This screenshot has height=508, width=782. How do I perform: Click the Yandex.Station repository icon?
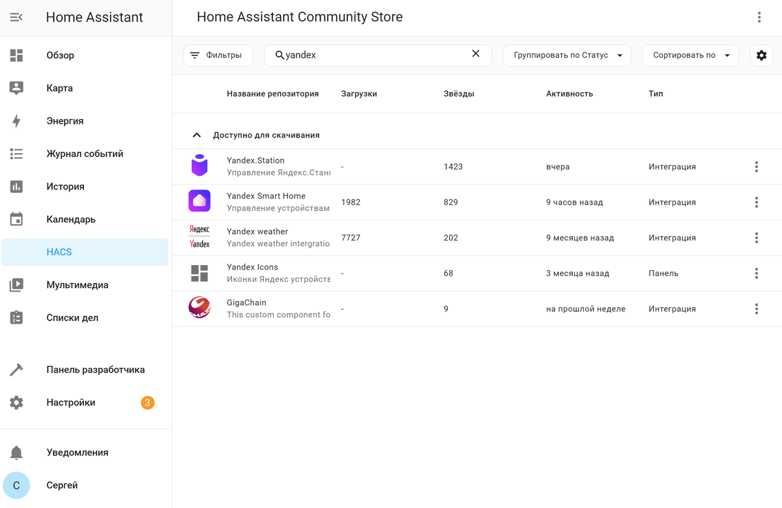pos(199,167)
